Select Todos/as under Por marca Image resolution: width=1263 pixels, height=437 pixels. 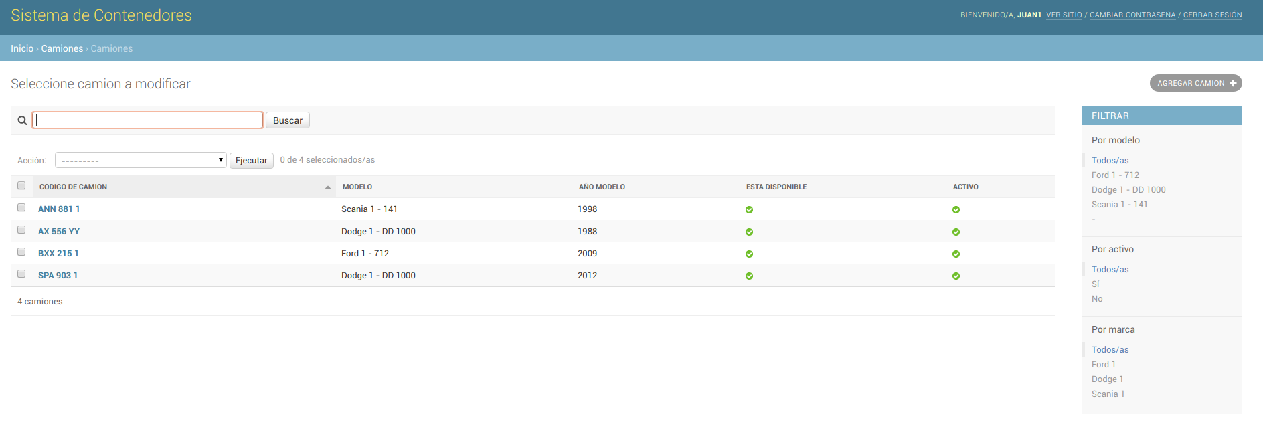(1110, 350)
